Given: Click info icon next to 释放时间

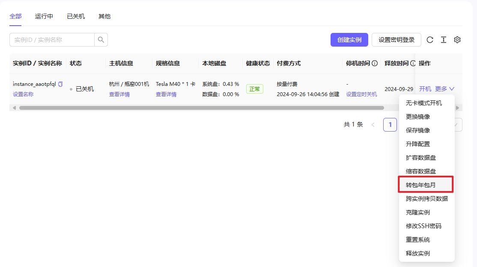Looking at the screenshot, I should [x=413, y=63].
